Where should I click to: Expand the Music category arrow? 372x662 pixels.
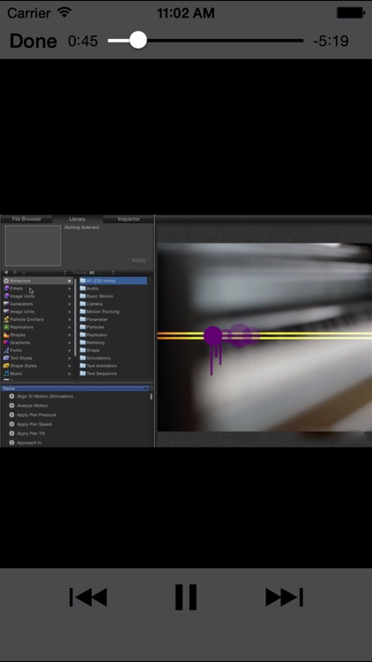[x=70, y=373]
